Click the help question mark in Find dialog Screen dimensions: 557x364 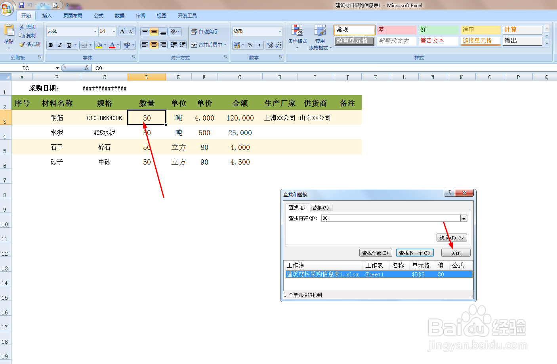pyautogui.click(x=449, y=193)
